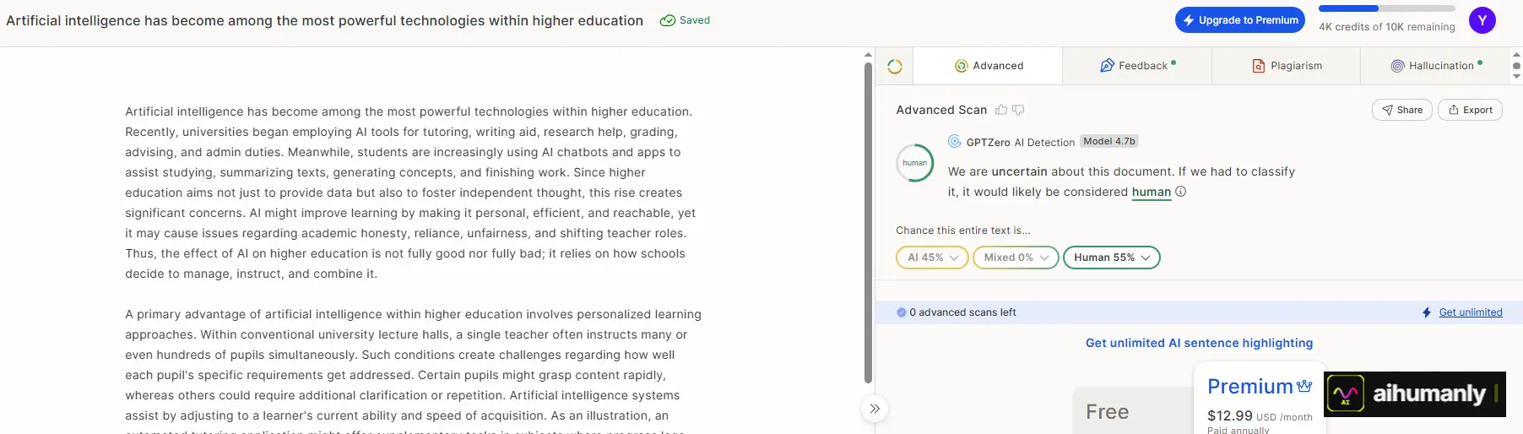The image size is (1523, 434).
Task: Click the lightning icon beside Get unlimited
Action: click(x=1427, y=312)
